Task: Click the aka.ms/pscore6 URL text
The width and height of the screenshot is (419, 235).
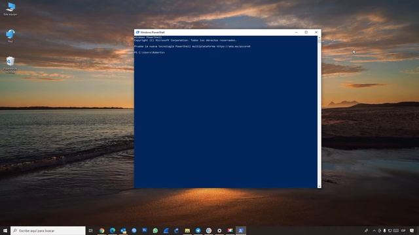Action: [x=233, y=46]
